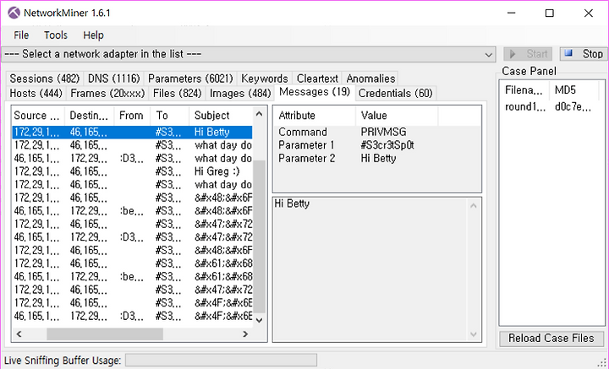Open the File menu

[21, 35]
